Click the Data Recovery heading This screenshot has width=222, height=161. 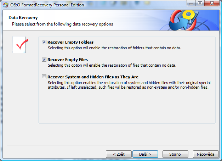tap(23, 18)
